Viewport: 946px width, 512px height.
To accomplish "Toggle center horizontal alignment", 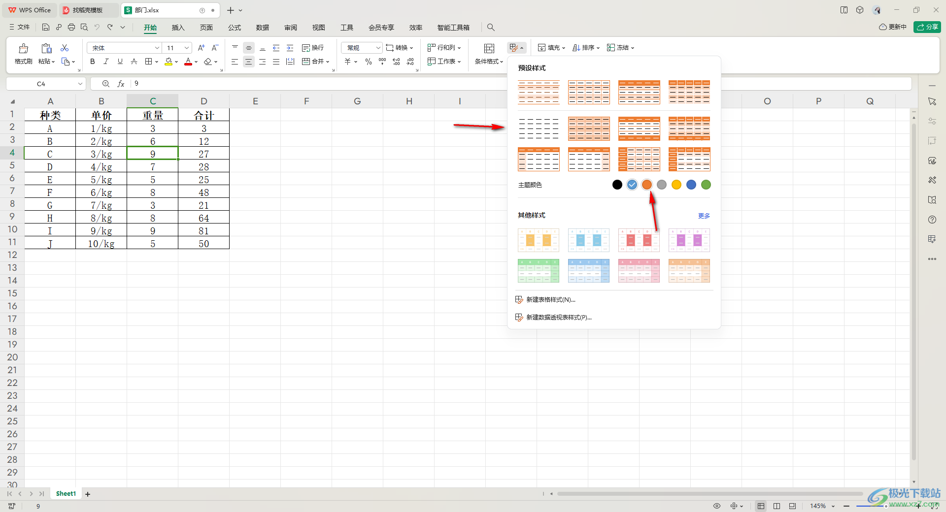I will click(249, 62).
